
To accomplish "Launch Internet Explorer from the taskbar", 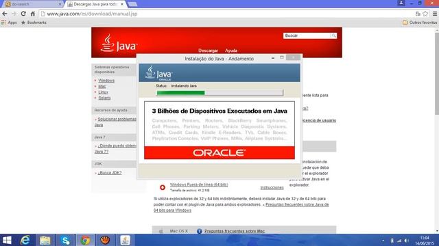I will click(25, 240).
